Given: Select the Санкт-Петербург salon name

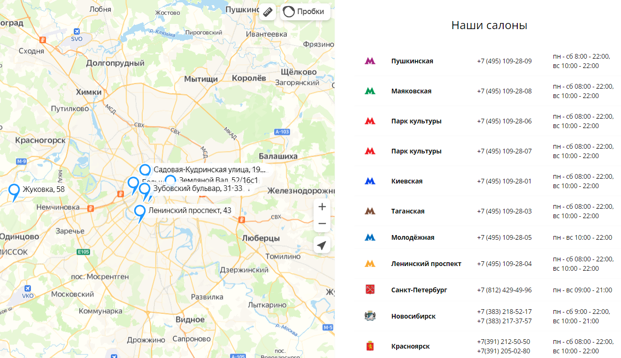Looking at the screenshot, I should tap(419, 290).
